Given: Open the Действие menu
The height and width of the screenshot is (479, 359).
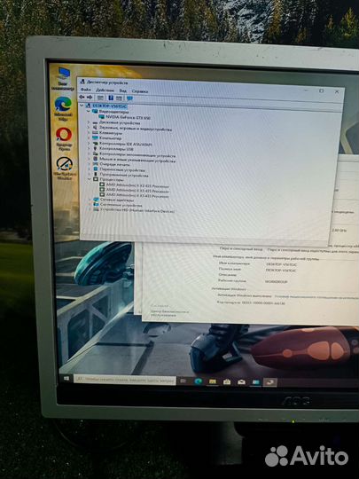Looking at the screenshot, I should tap(105, 90).
